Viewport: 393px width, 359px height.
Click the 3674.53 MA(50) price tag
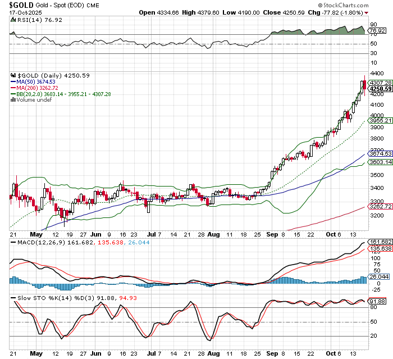coord(380,153)
